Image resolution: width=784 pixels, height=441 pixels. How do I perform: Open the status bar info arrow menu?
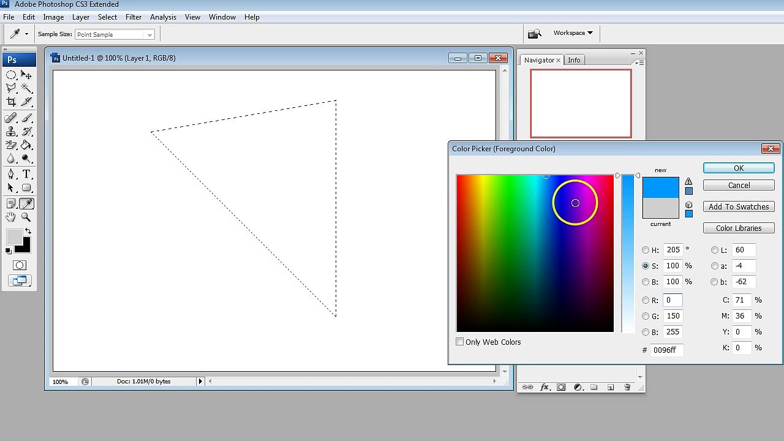[x=200, y=382]
